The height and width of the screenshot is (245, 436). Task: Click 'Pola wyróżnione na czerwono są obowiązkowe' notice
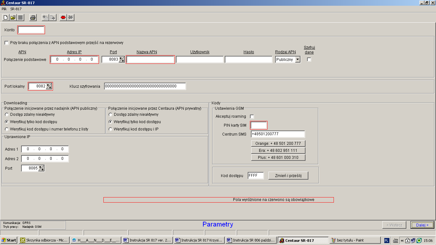pyautogui.click(x=274, y=200)
